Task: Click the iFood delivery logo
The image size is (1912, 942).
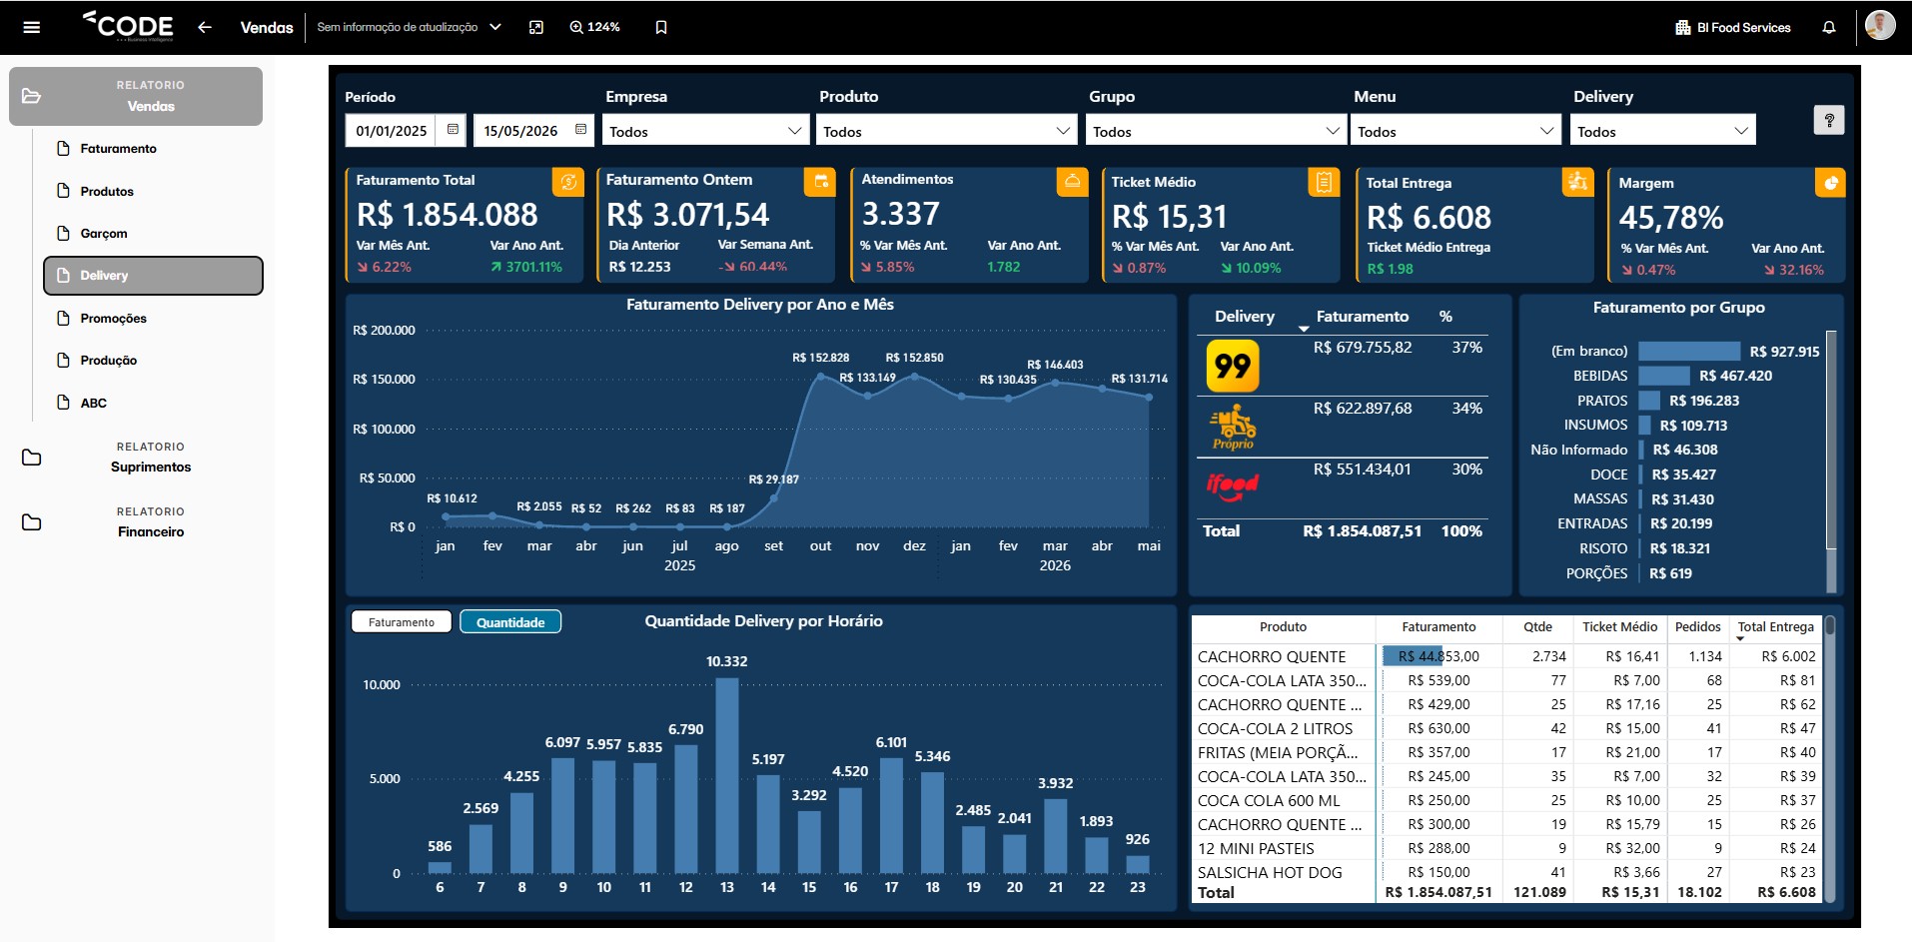Action: coord(1233,486)
